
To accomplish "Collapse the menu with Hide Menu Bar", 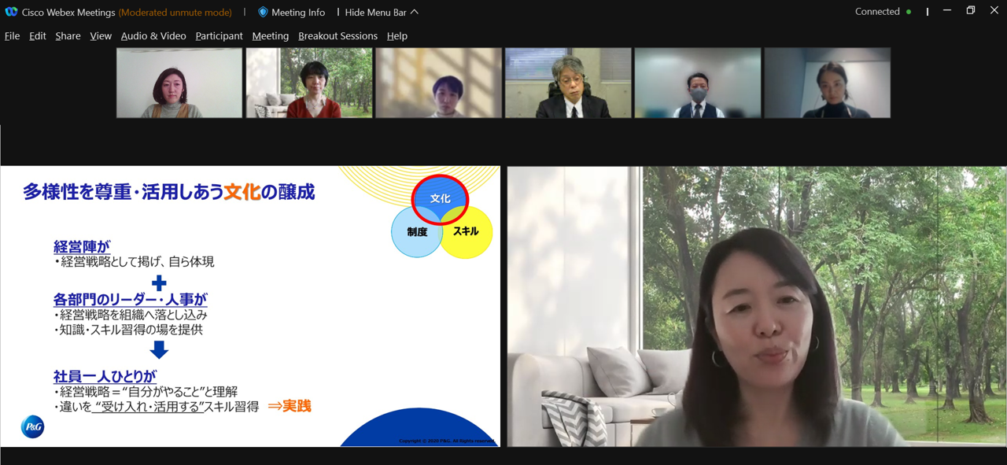I will click(x=382, y=12).
